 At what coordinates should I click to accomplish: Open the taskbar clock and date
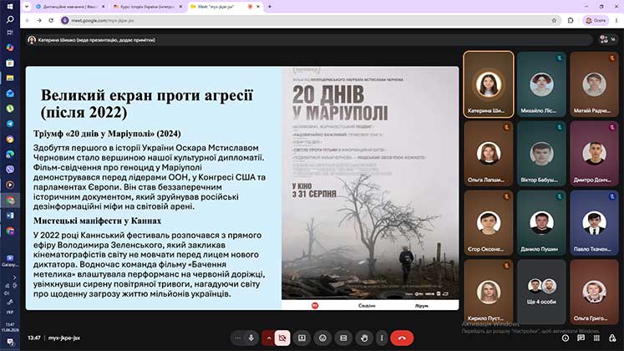coord(10,327)
